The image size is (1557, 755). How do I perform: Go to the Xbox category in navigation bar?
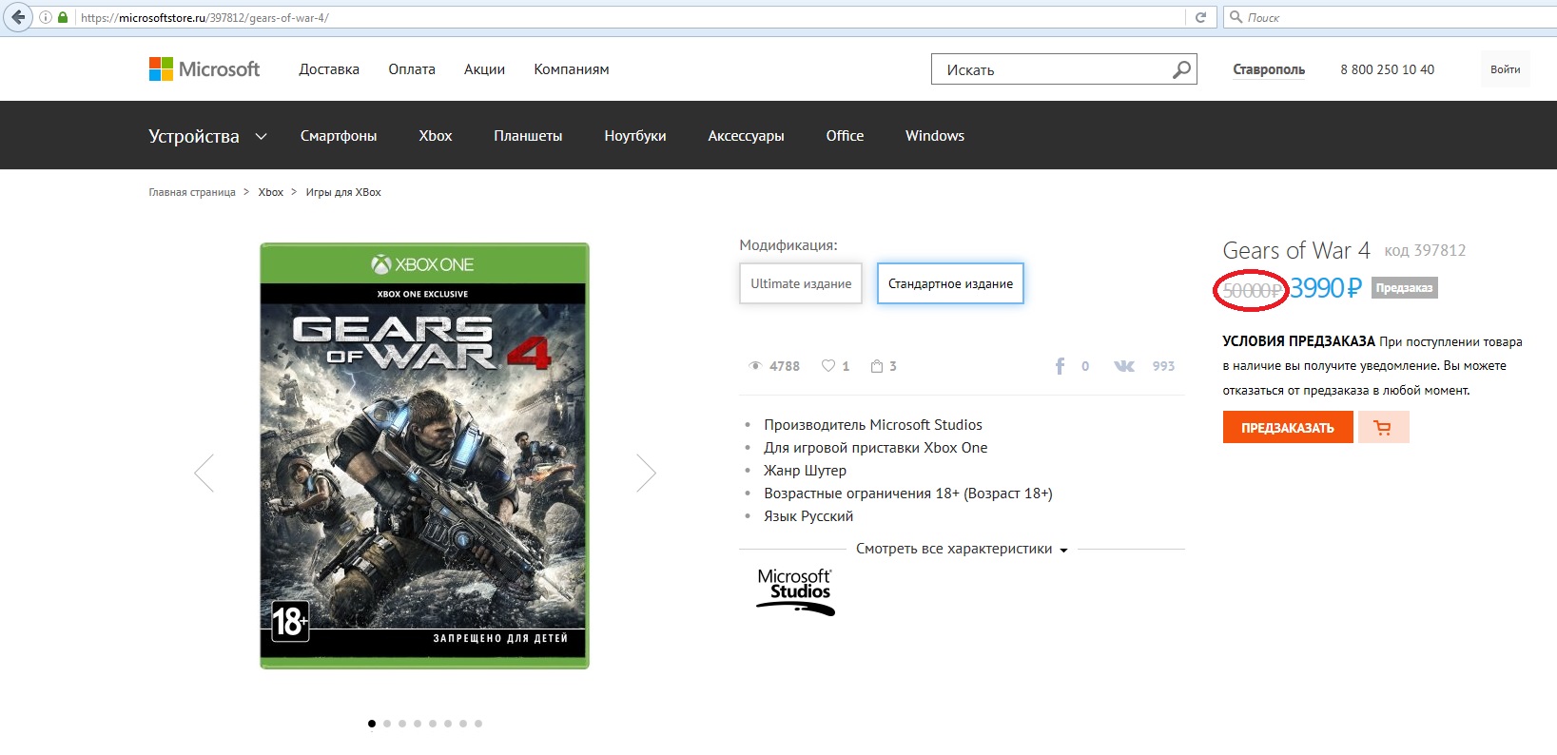click(436, 136)
